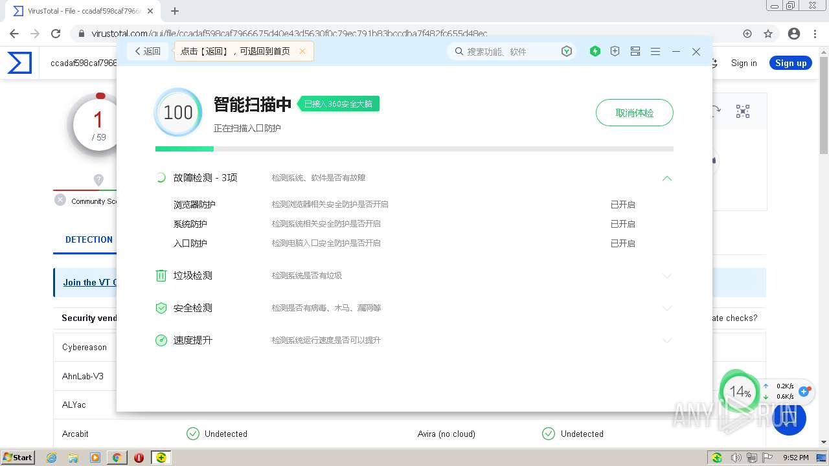Switch to the DETECTION tab in VirusTotal
The height and width of the screenshot is (466, 829).
(x=89, y=239)
